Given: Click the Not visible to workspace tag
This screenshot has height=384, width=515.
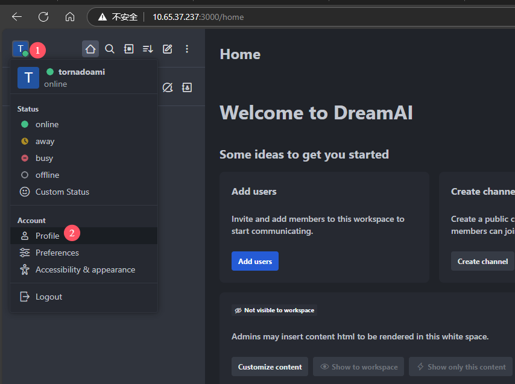Looking at the screenshot, I should pyautogui.click(x=274, y=310).
